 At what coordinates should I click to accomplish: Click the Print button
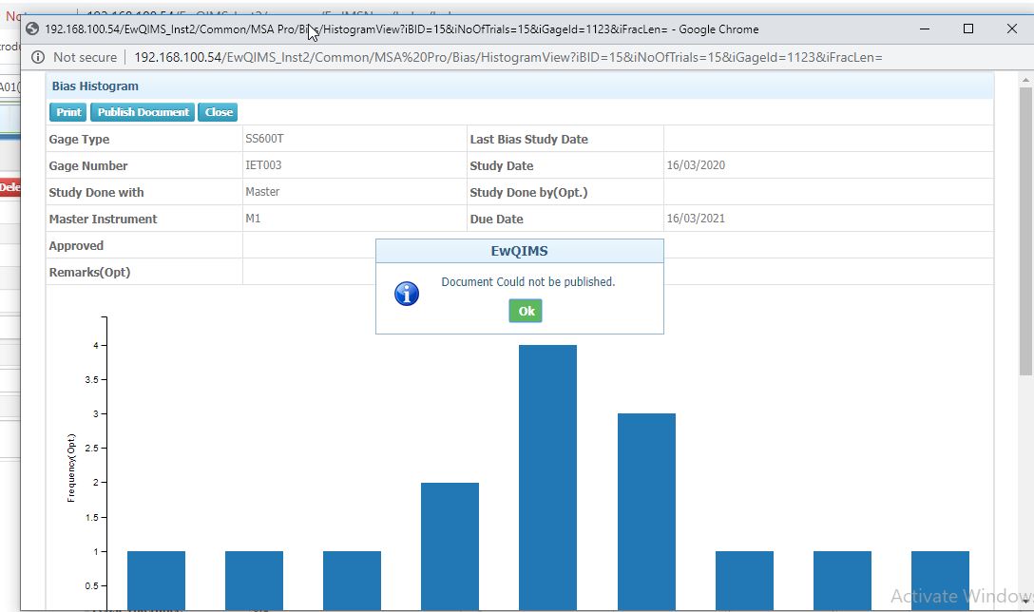coord(67,112)
